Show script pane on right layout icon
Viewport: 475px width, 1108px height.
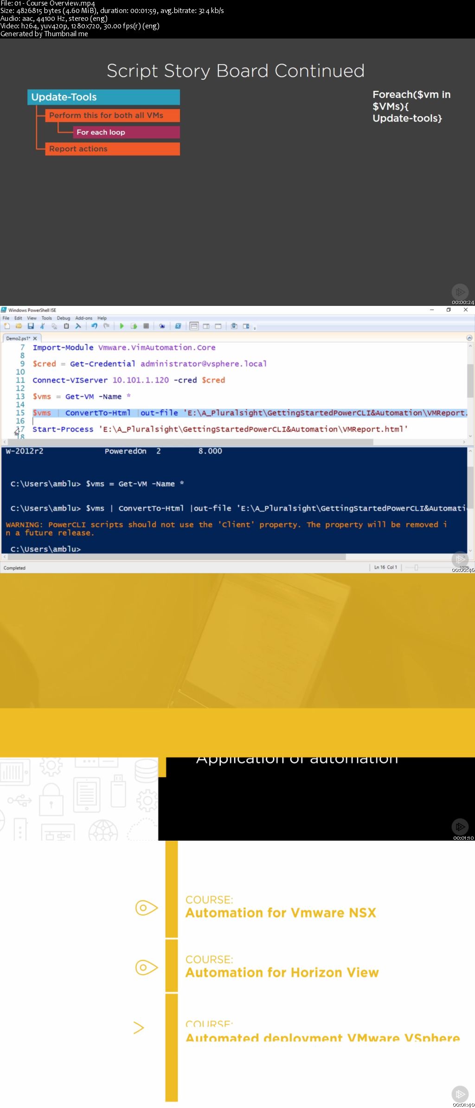click(x=206, y=326)
